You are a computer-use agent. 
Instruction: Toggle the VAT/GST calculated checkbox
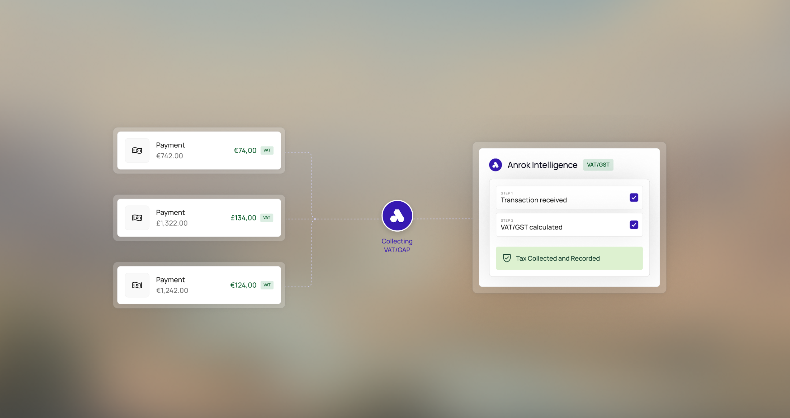[x=634, y=225]
